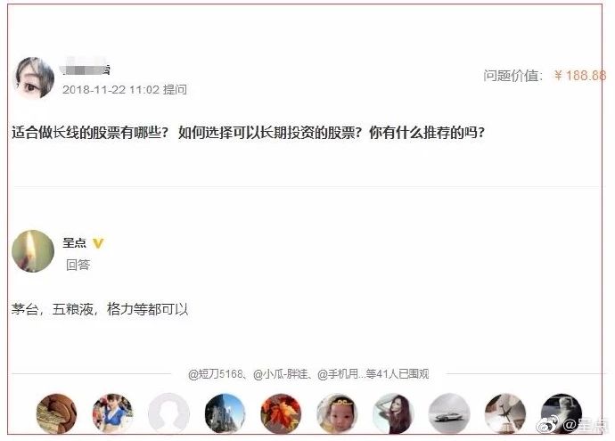615x441 pixels.
Task: Select the airplane model viewer avatar
Action: (505, 414)
